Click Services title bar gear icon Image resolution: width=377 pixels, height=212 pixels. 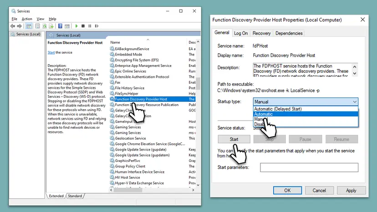click(14, 11)
